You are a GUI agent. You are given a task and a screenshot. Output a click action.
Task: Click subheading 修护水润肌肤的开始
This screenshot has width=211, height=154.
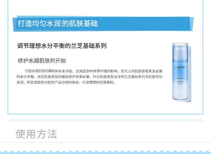[x=42, y=61]
